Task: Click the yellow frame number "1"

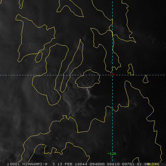Action: point(8,164)
